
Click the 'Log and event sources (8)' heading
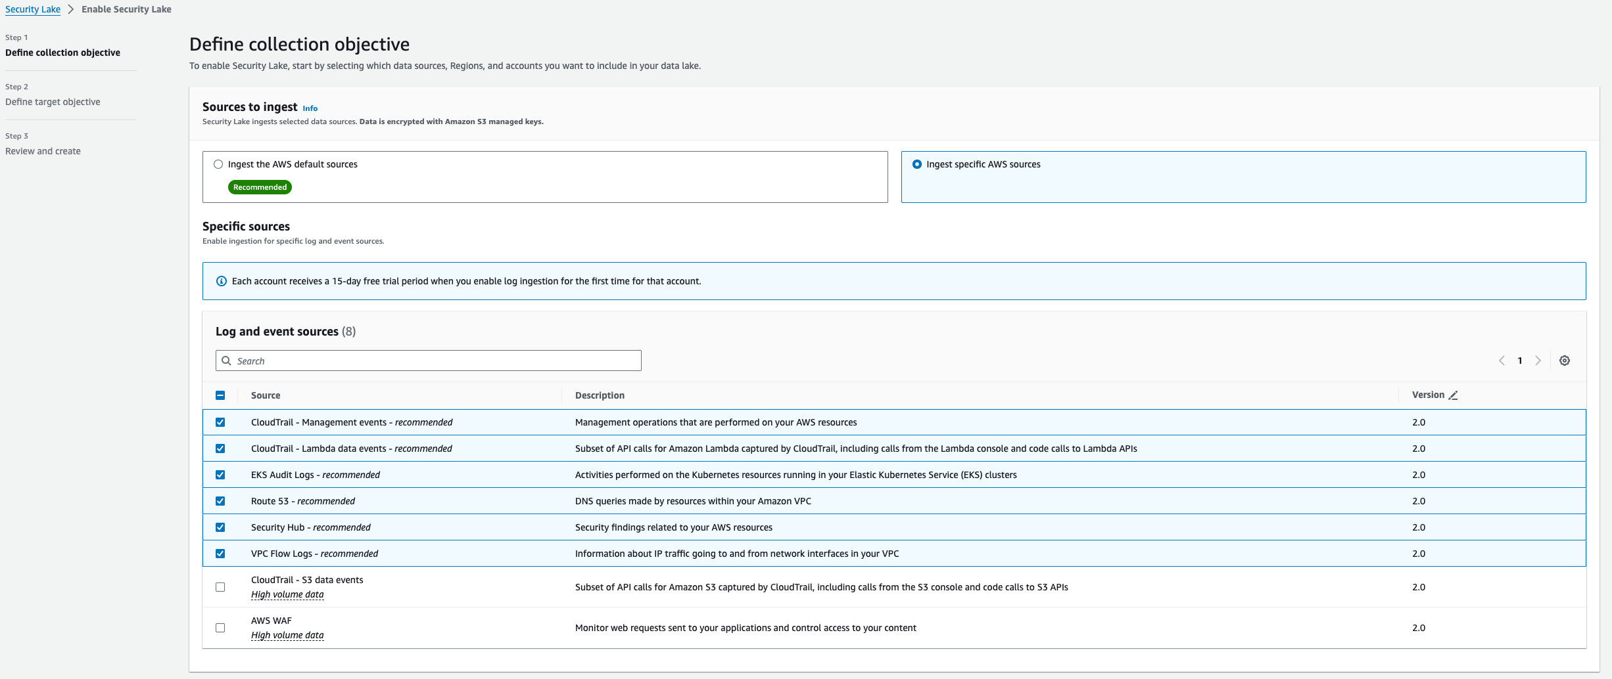[286, 332]
